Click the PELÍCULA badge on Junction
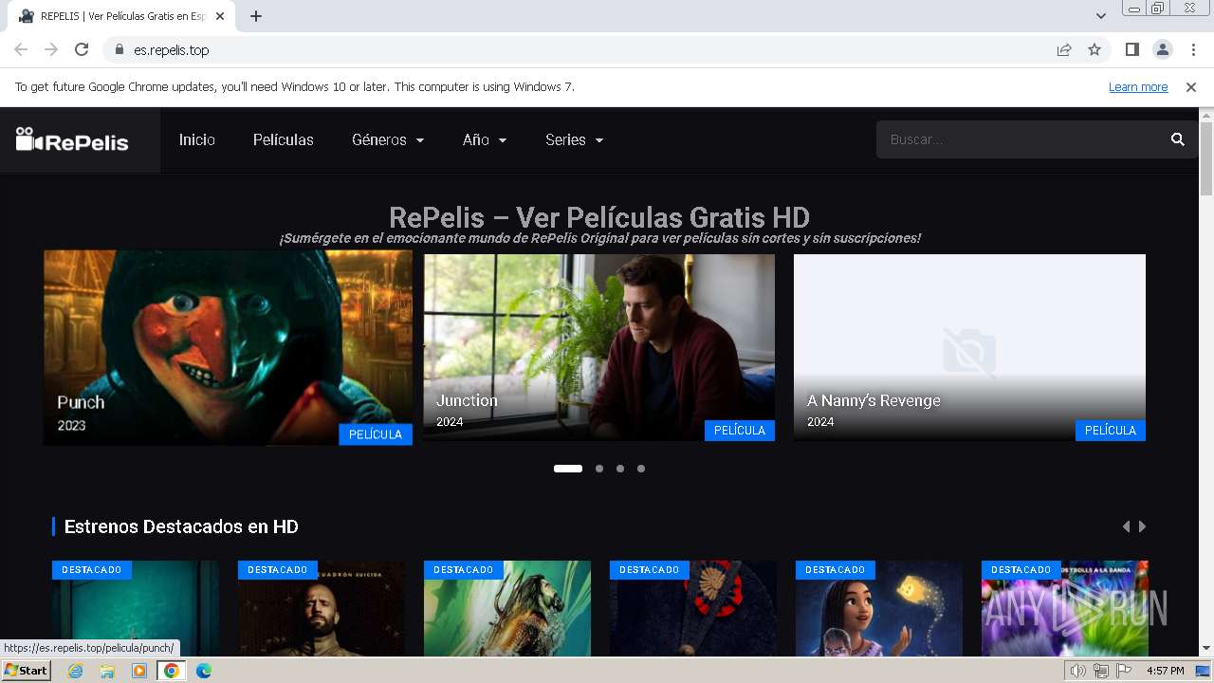This screenshot has height=683, width=1214. pyautogui.click(x=740, y=431)
